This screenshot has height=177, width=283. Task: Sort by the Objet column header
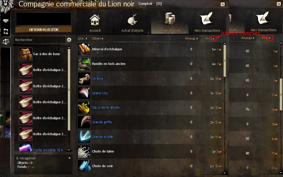98,38
